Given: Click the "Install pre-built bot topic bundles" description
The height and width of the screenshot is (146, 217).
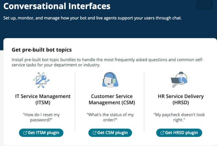Looking at the screenshot, I should pos(108,62).
